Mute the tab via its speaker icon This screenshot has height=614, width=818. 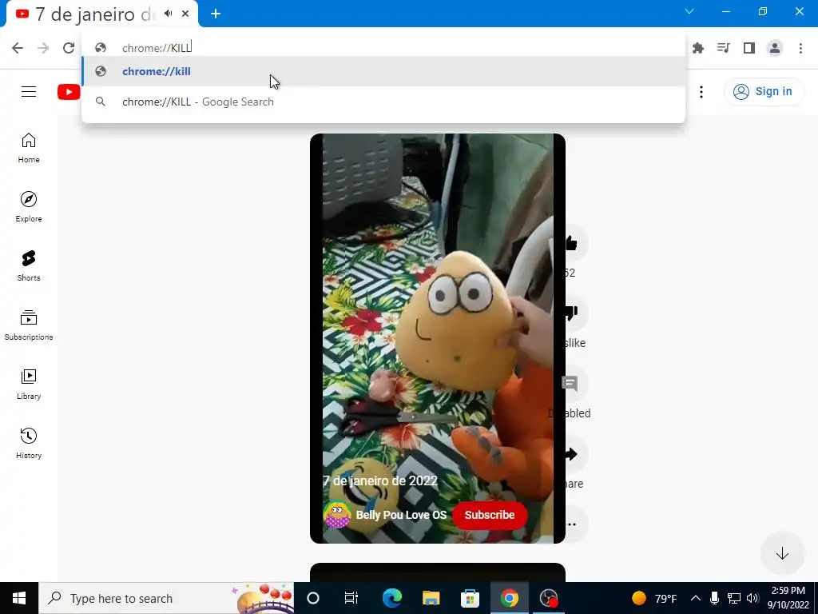[168, 14]
